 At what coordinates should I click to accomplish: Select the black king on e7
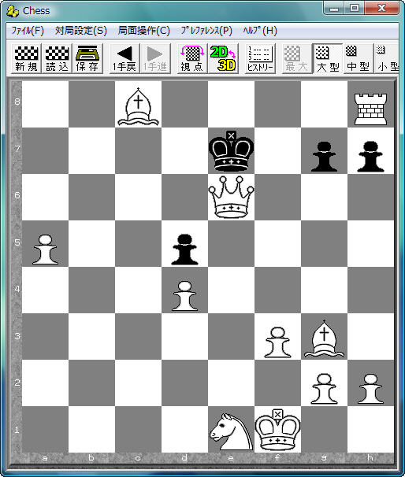tap(231, 151)
